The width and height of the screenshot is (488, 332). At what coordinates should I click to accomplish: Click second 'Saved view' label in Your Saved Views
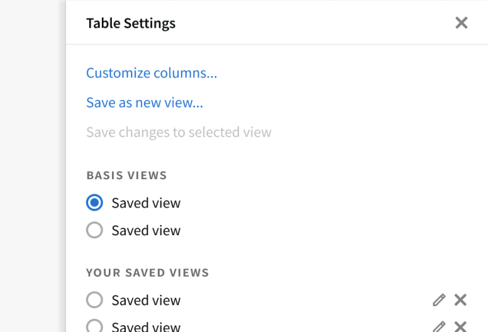coord(146,326)
